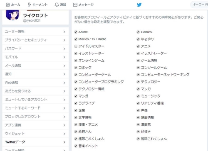Uncheck the コンソールゲーム interest
The image size is (208, 151).
point(138,68)
